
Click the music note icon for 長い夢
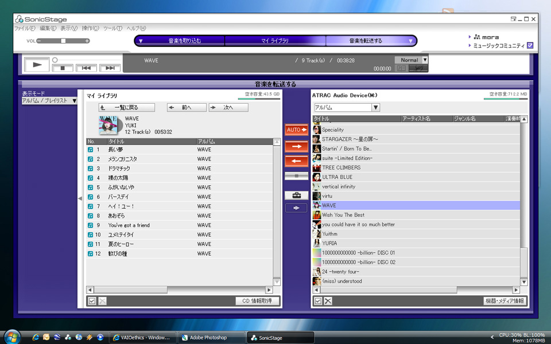pos(90,150)
